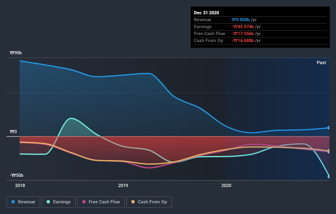
Task: Click the 2020 x-axis label
Action: click(x=226, y=185)
